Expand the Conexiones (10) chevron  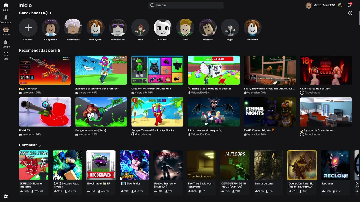pos(50,13)
